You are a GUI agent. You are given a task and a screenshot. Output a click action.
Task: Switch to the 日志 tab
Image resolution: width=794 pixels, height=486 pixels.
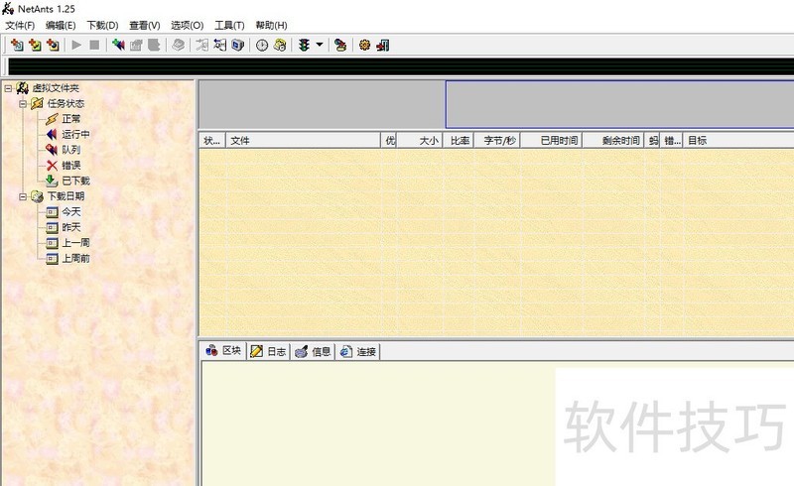268,351
